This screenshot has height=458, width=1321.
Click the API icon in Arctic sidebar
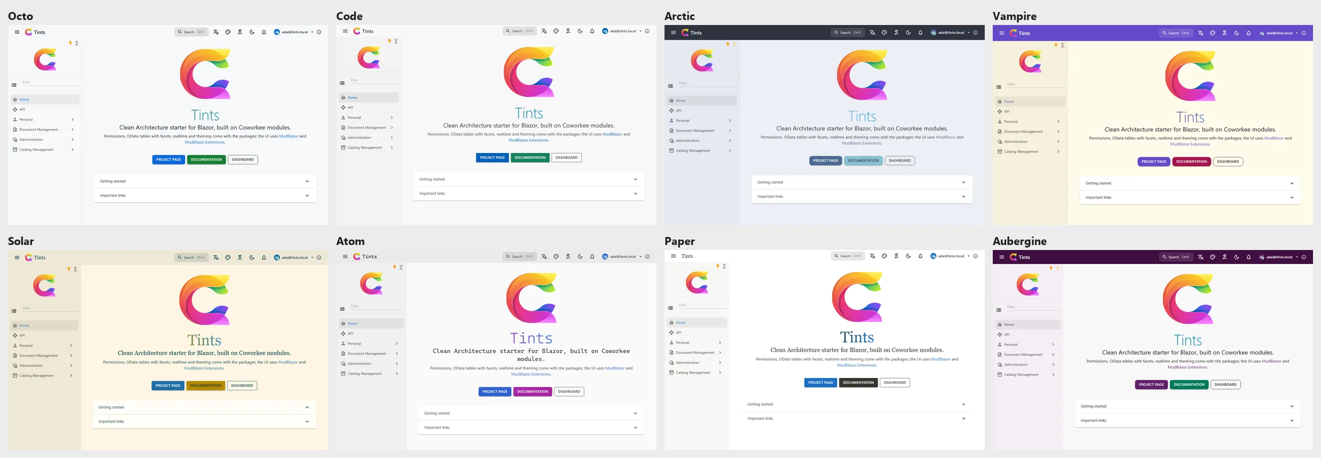(x=672, y=110)
